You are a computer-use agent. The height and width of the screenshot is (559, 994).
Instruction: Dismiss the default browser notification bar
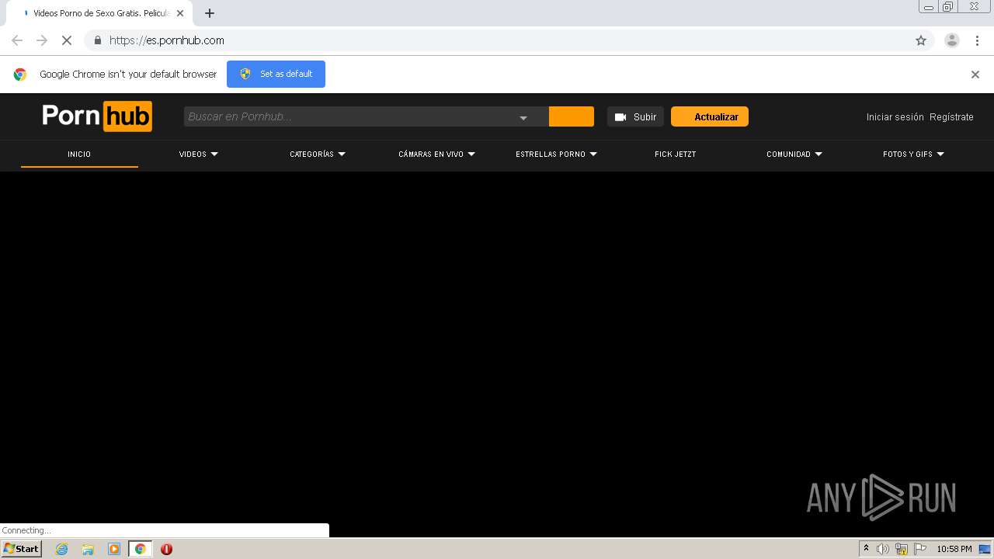975,75
